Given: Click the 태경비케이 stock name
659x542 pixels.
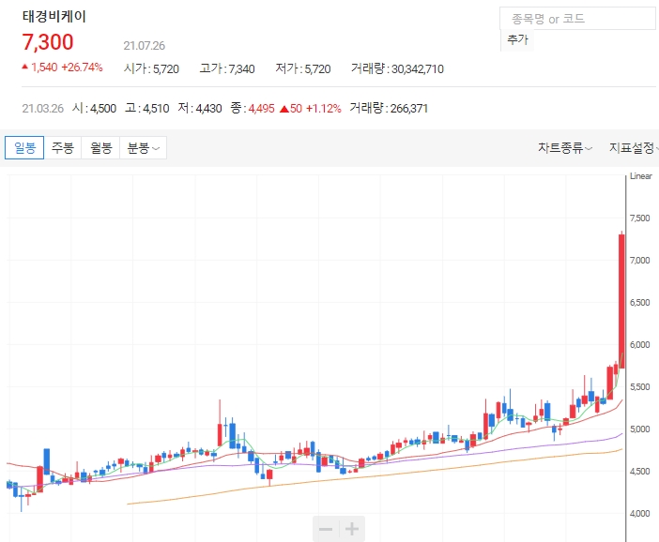Looking at the screenshot, I should click(x=54, y=16).
